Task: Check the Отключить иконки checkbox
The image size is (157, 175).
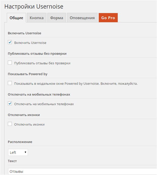Action: point(10,124)
